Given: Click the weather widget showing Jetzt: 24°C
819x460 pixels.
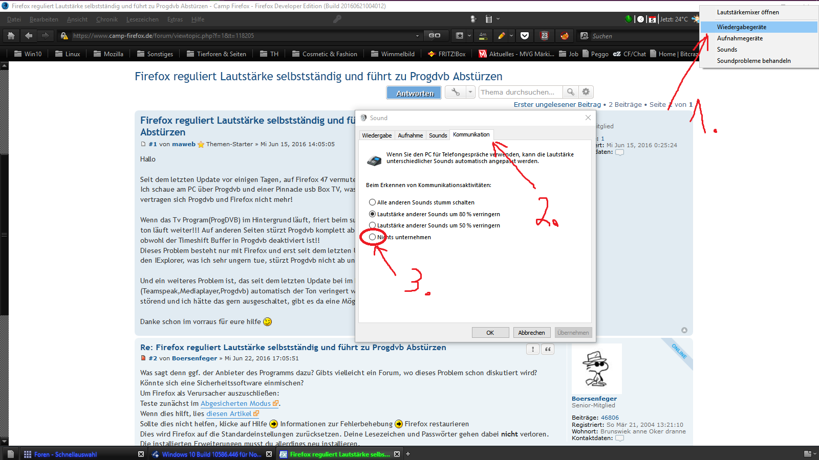Looking at the screenshot, I should pos(674,19).
